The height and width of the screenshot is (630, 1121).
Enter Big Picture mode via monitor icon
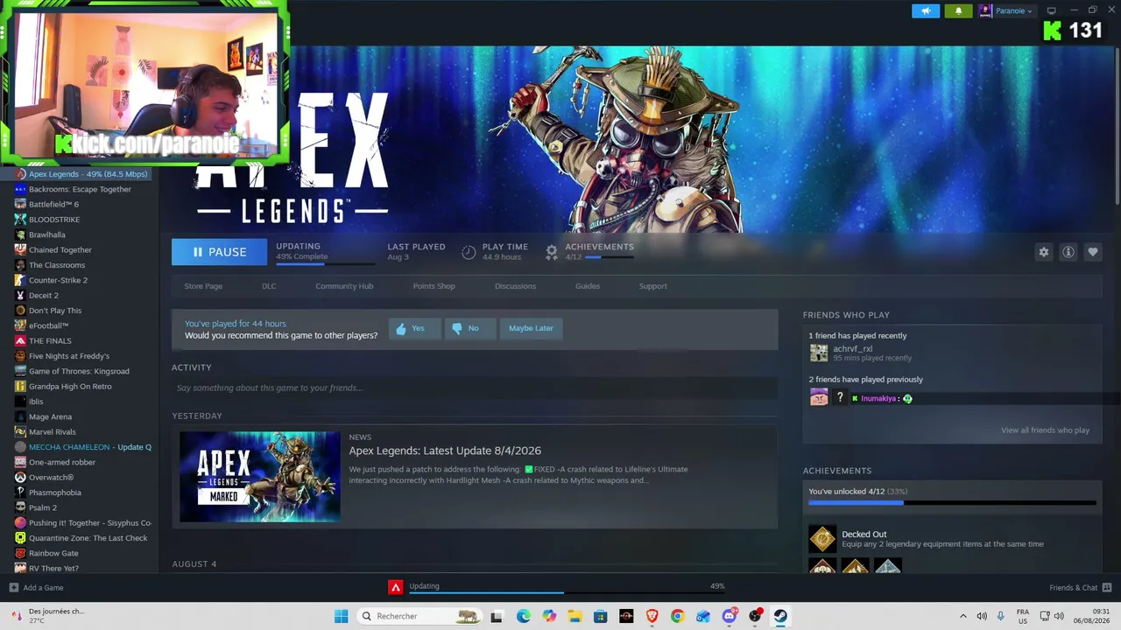point(1051,10)
